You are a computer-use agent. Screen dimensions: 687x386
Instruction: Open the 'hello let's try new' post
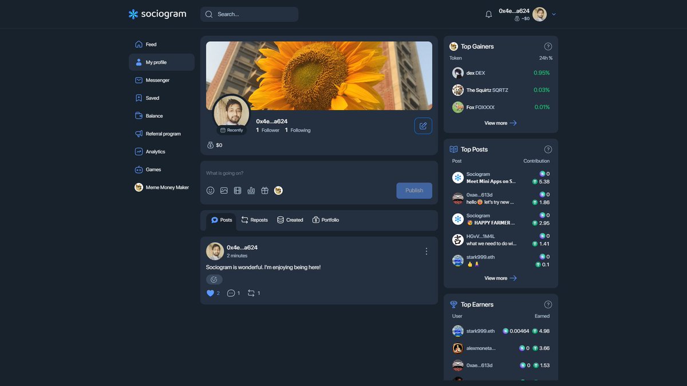[501, 198]
